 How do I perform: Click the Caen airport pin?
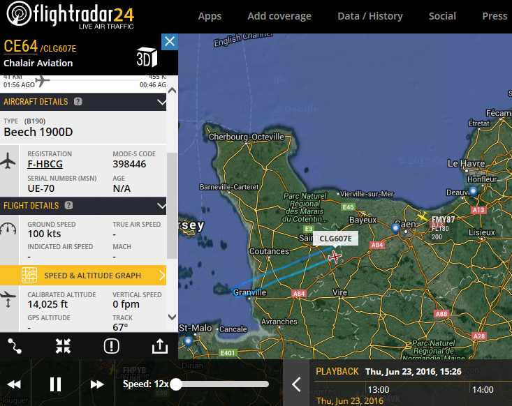point(395,228)
